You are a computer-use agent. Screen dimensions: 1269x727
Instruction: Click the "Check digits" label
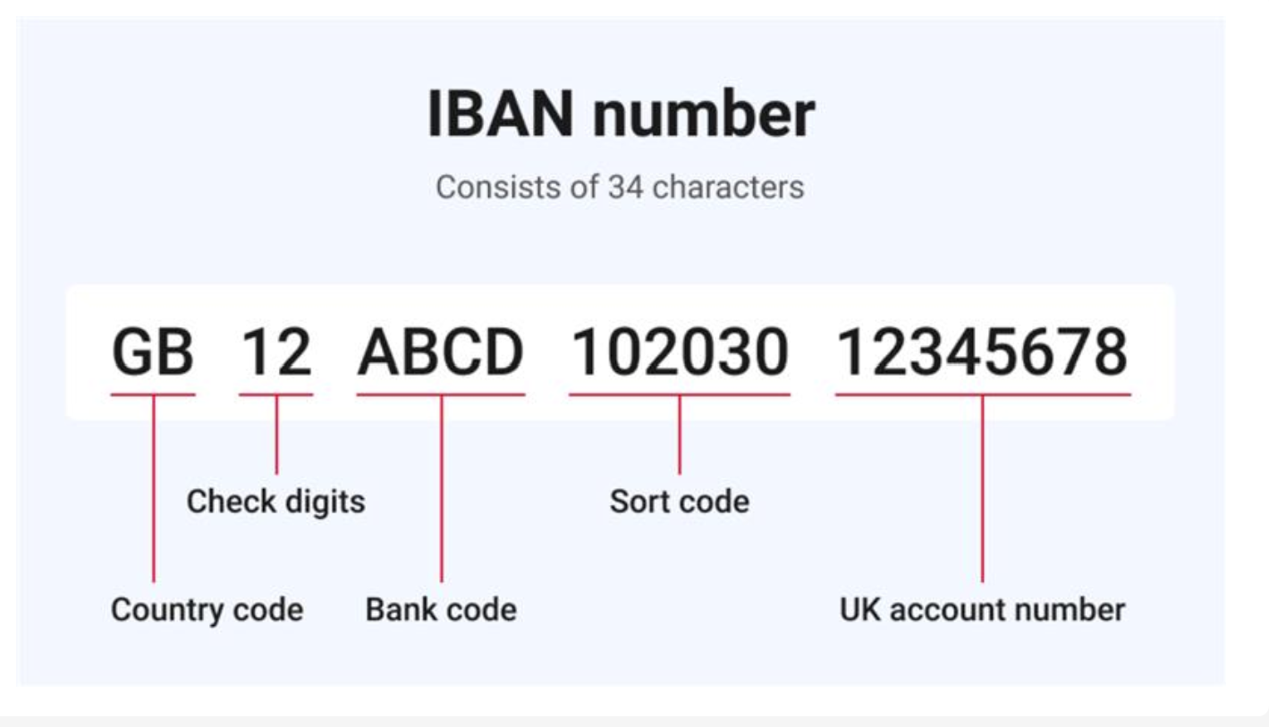point(275,502)
